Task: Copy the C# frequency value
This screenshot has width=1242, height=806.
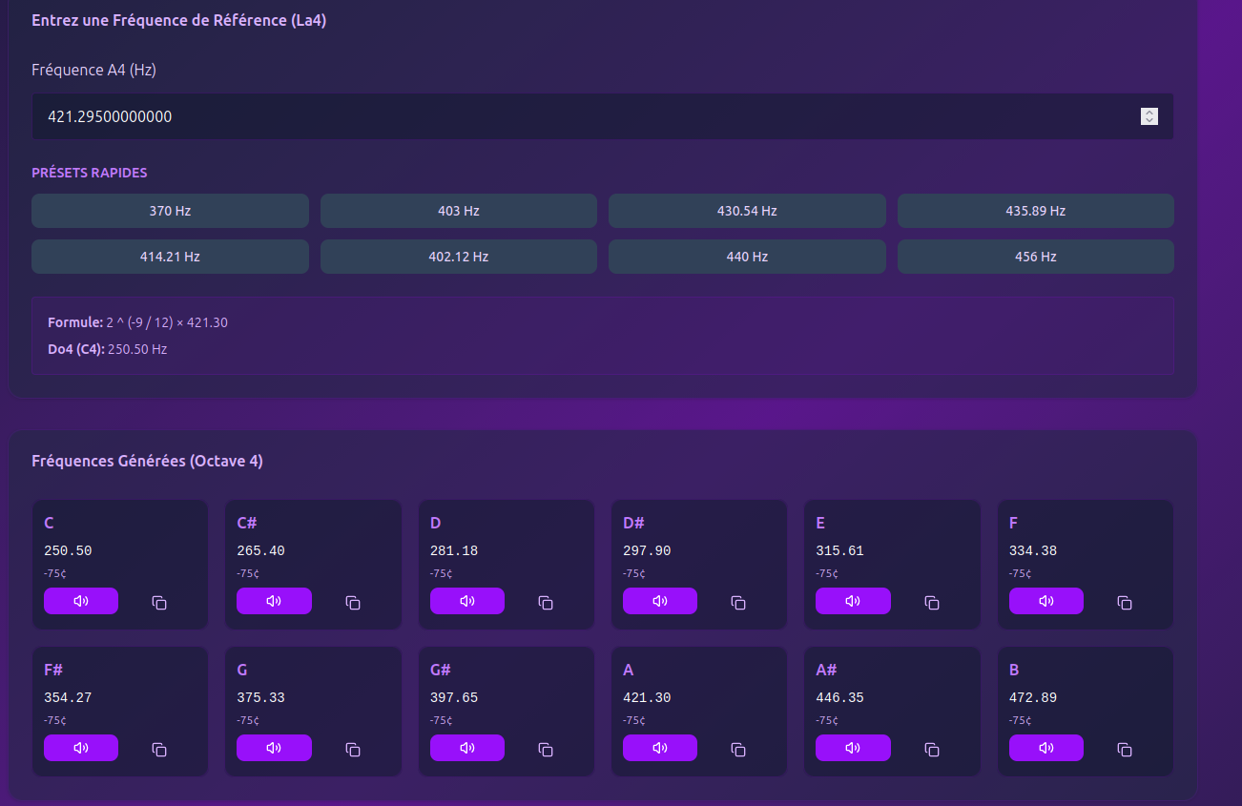Action: coord(353,603)
